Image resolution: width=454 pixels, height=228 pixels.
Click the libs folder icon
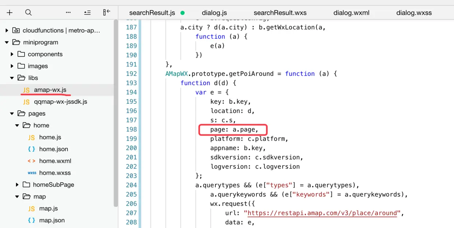(x=22, y=78)
